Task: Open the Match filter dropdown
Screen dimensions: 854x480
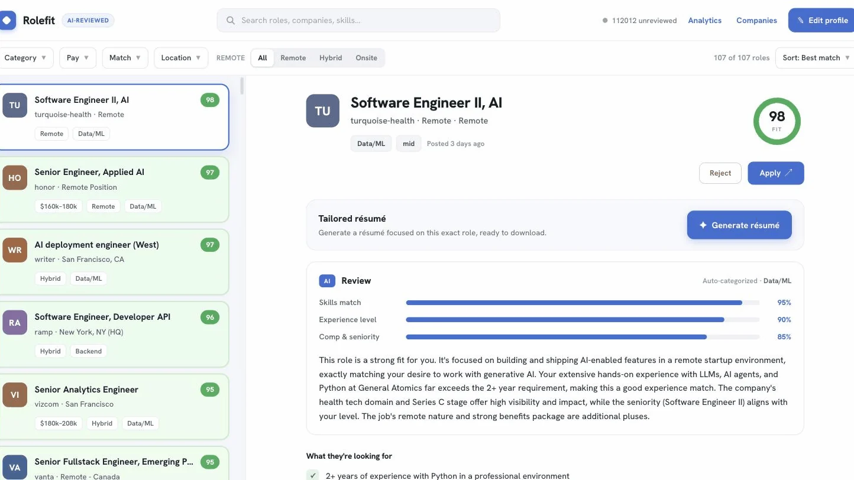Action: (x=125, y=58)
